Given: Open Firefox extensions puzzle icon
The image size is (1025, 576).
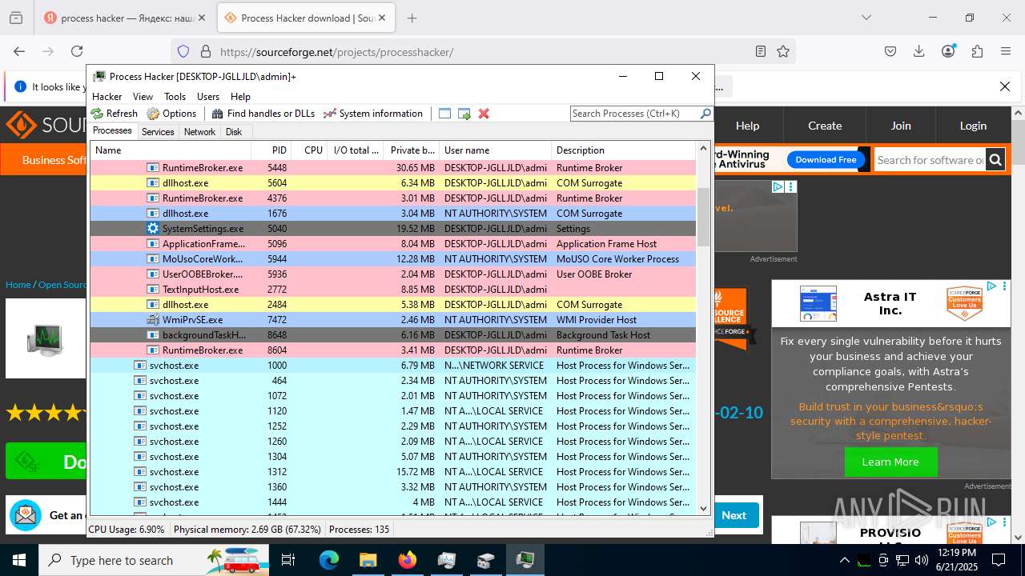Looking at the screenshot, I should coord(977,51).
